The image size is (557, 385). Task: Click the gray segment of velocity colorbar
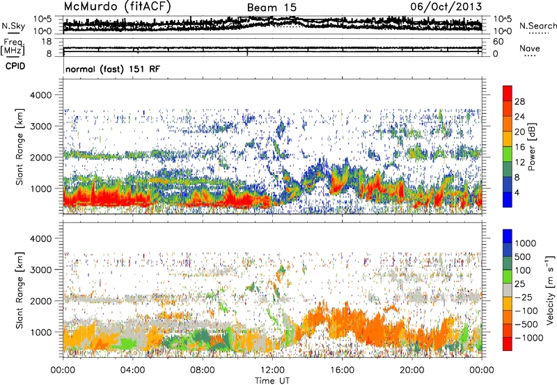pos(508,290)
